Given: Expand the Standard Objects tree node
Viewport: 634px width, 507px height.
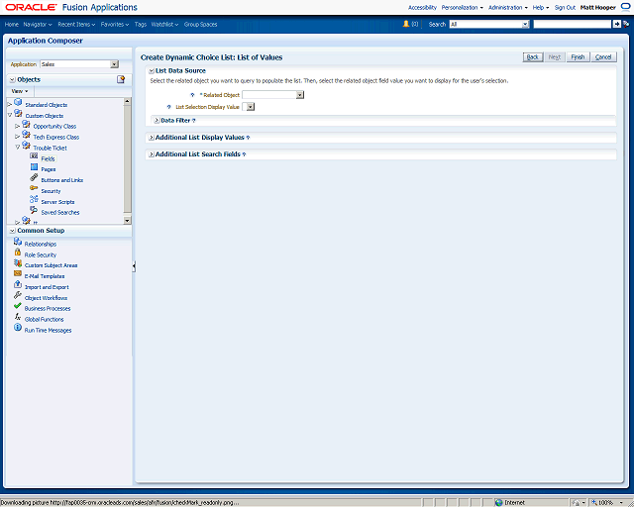Looking at the screenshot, I should click(x=10, y=105).
